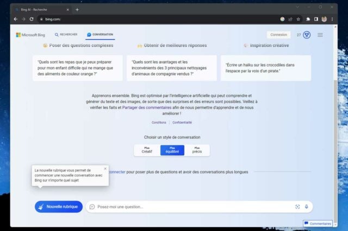
Task: Open the Confidentialité link
Action: [x=182, y=123]
